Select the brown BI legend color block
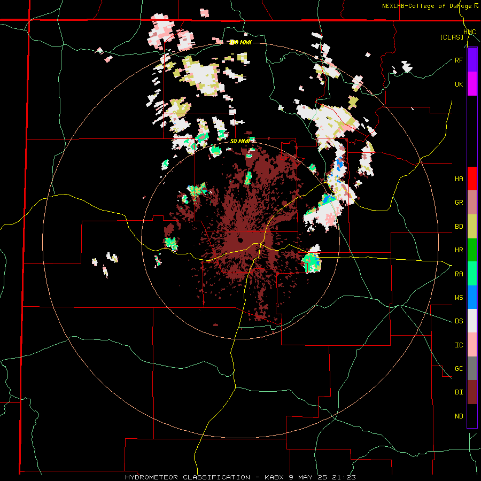Image resolution: width=481 pixels, height=481 pixels. [472, 392]
